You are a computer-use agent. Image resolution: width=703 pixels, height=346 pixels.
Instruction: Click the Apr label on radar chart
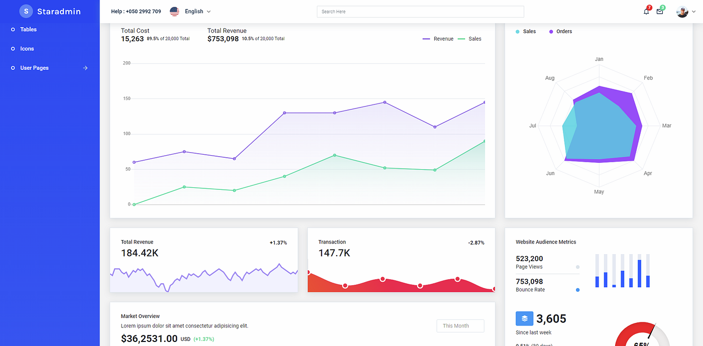click(x=648, y=173)
